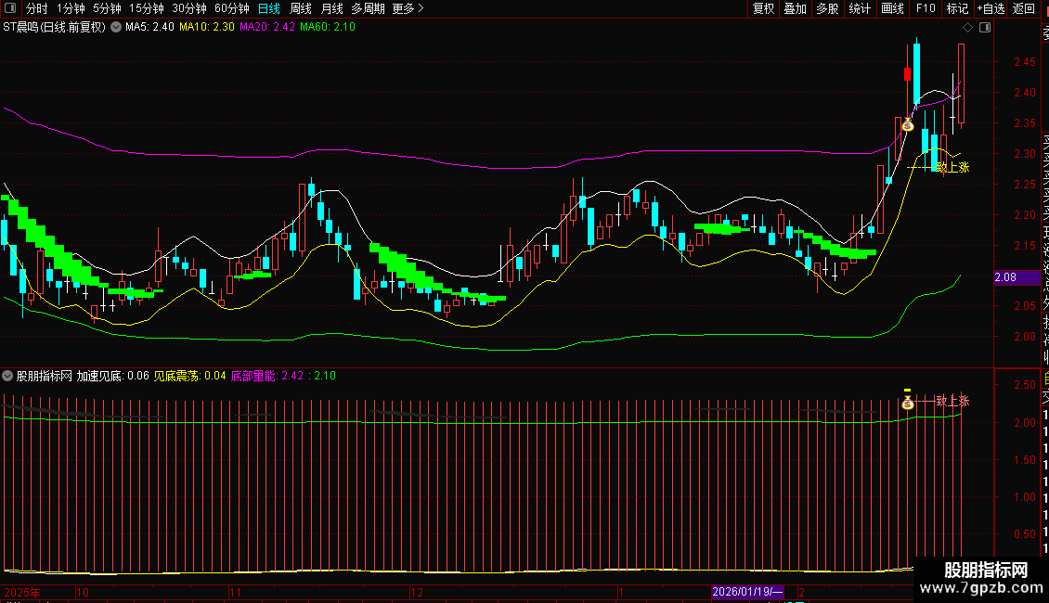Add stock via +自选 button
1049x603 pixels.
[991, 8]
